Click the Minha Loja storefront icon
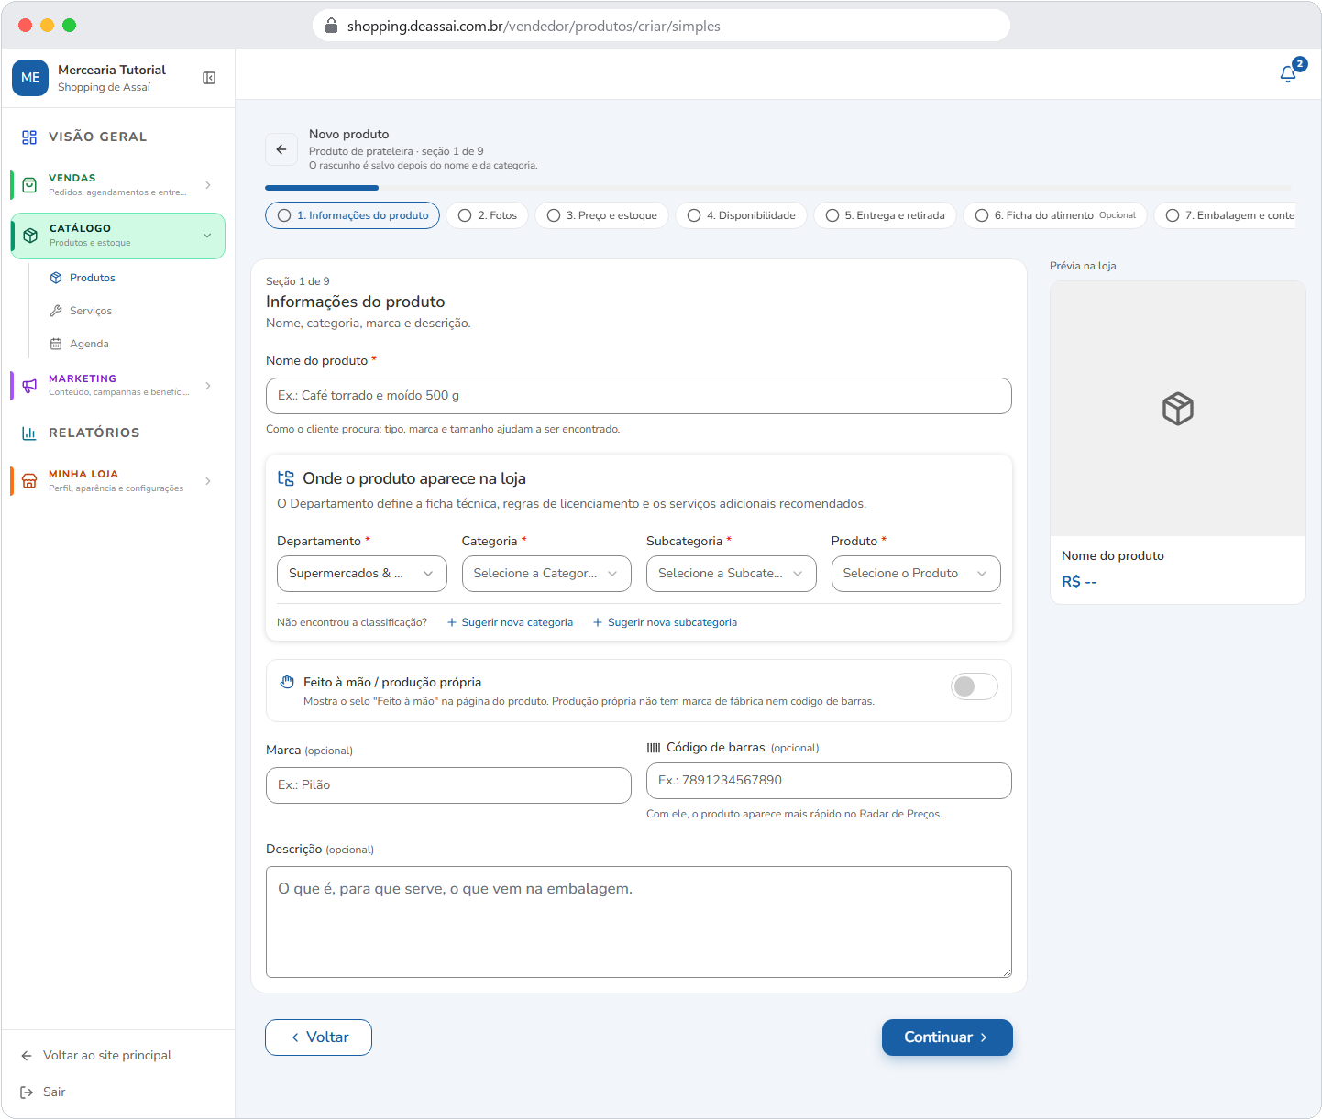This screenshot has width=1322, height=1119. pos(29,480)
